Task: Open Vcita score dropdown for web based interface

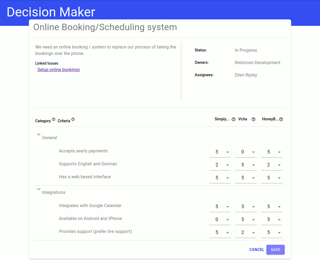Action: pos(246,178)
